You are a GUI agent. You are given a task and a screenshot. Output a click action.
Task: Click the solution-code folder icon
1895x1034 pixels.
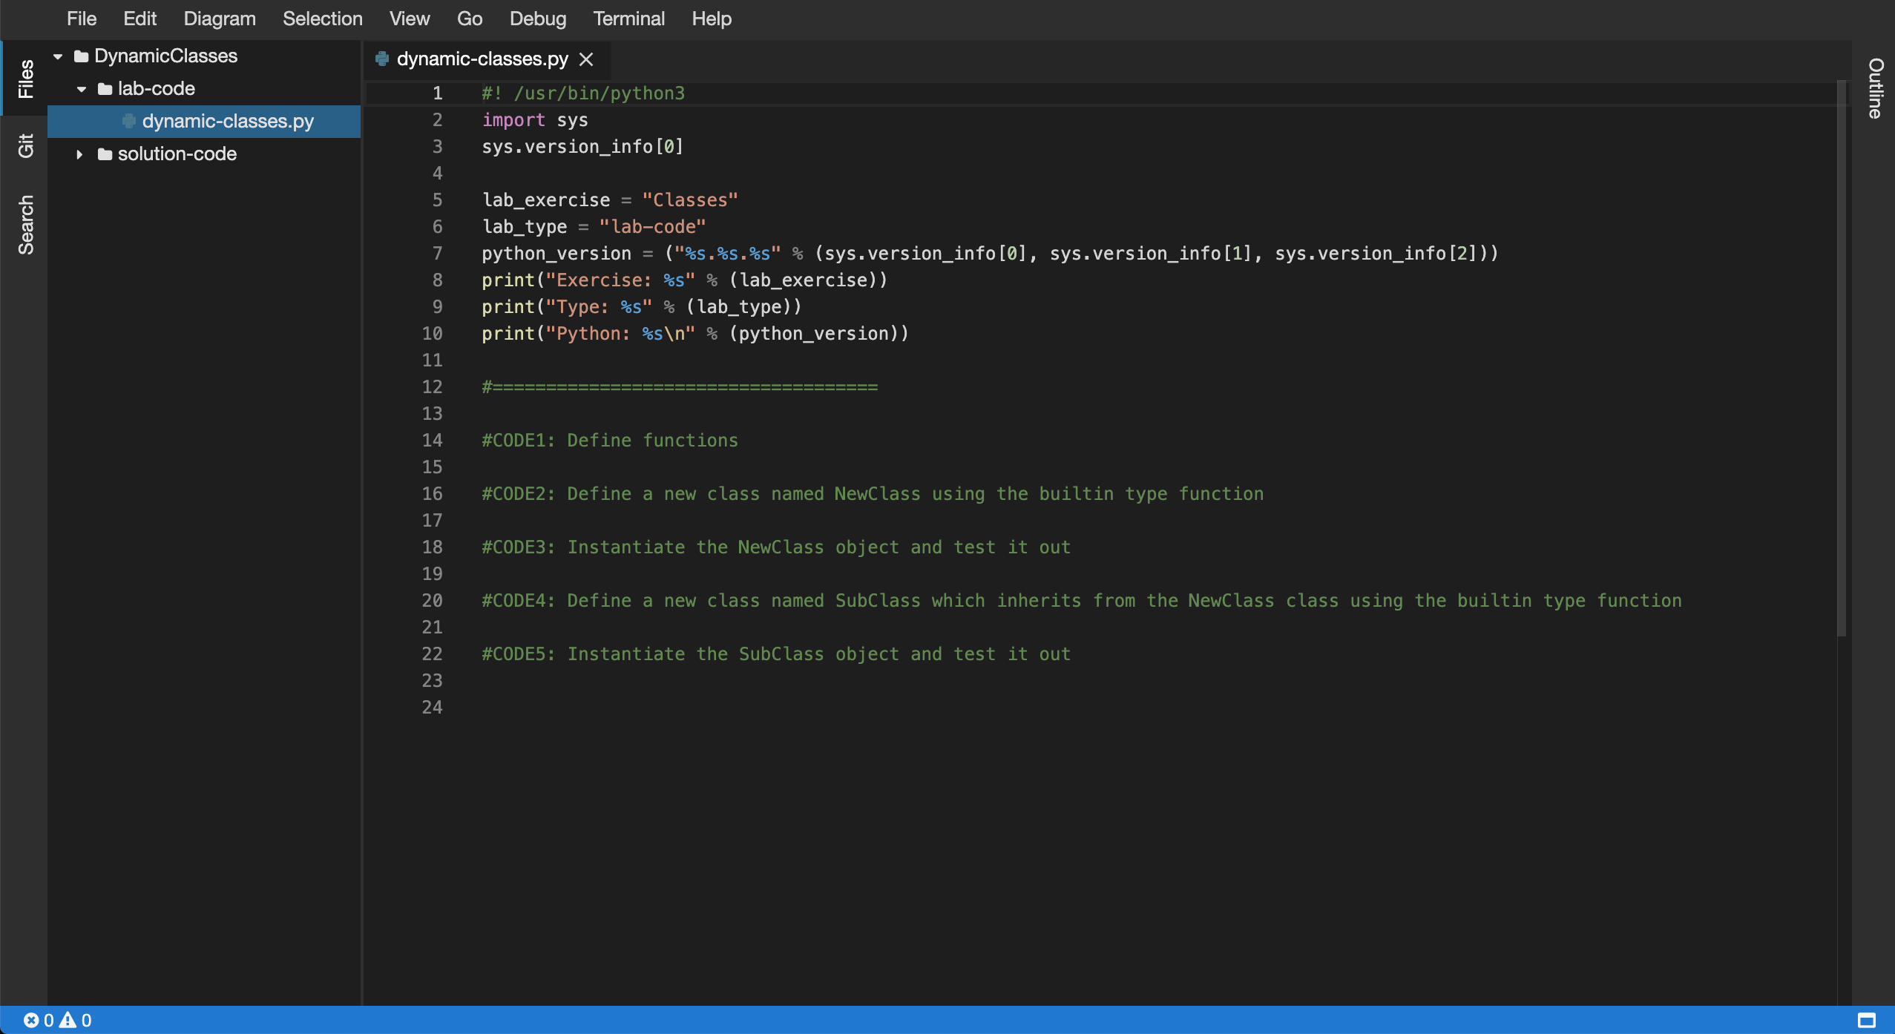(x=105, y=154)
